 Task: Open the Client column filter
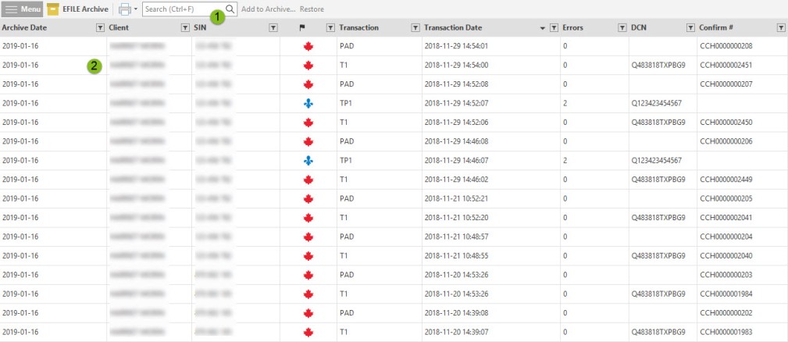coord(185,27)
